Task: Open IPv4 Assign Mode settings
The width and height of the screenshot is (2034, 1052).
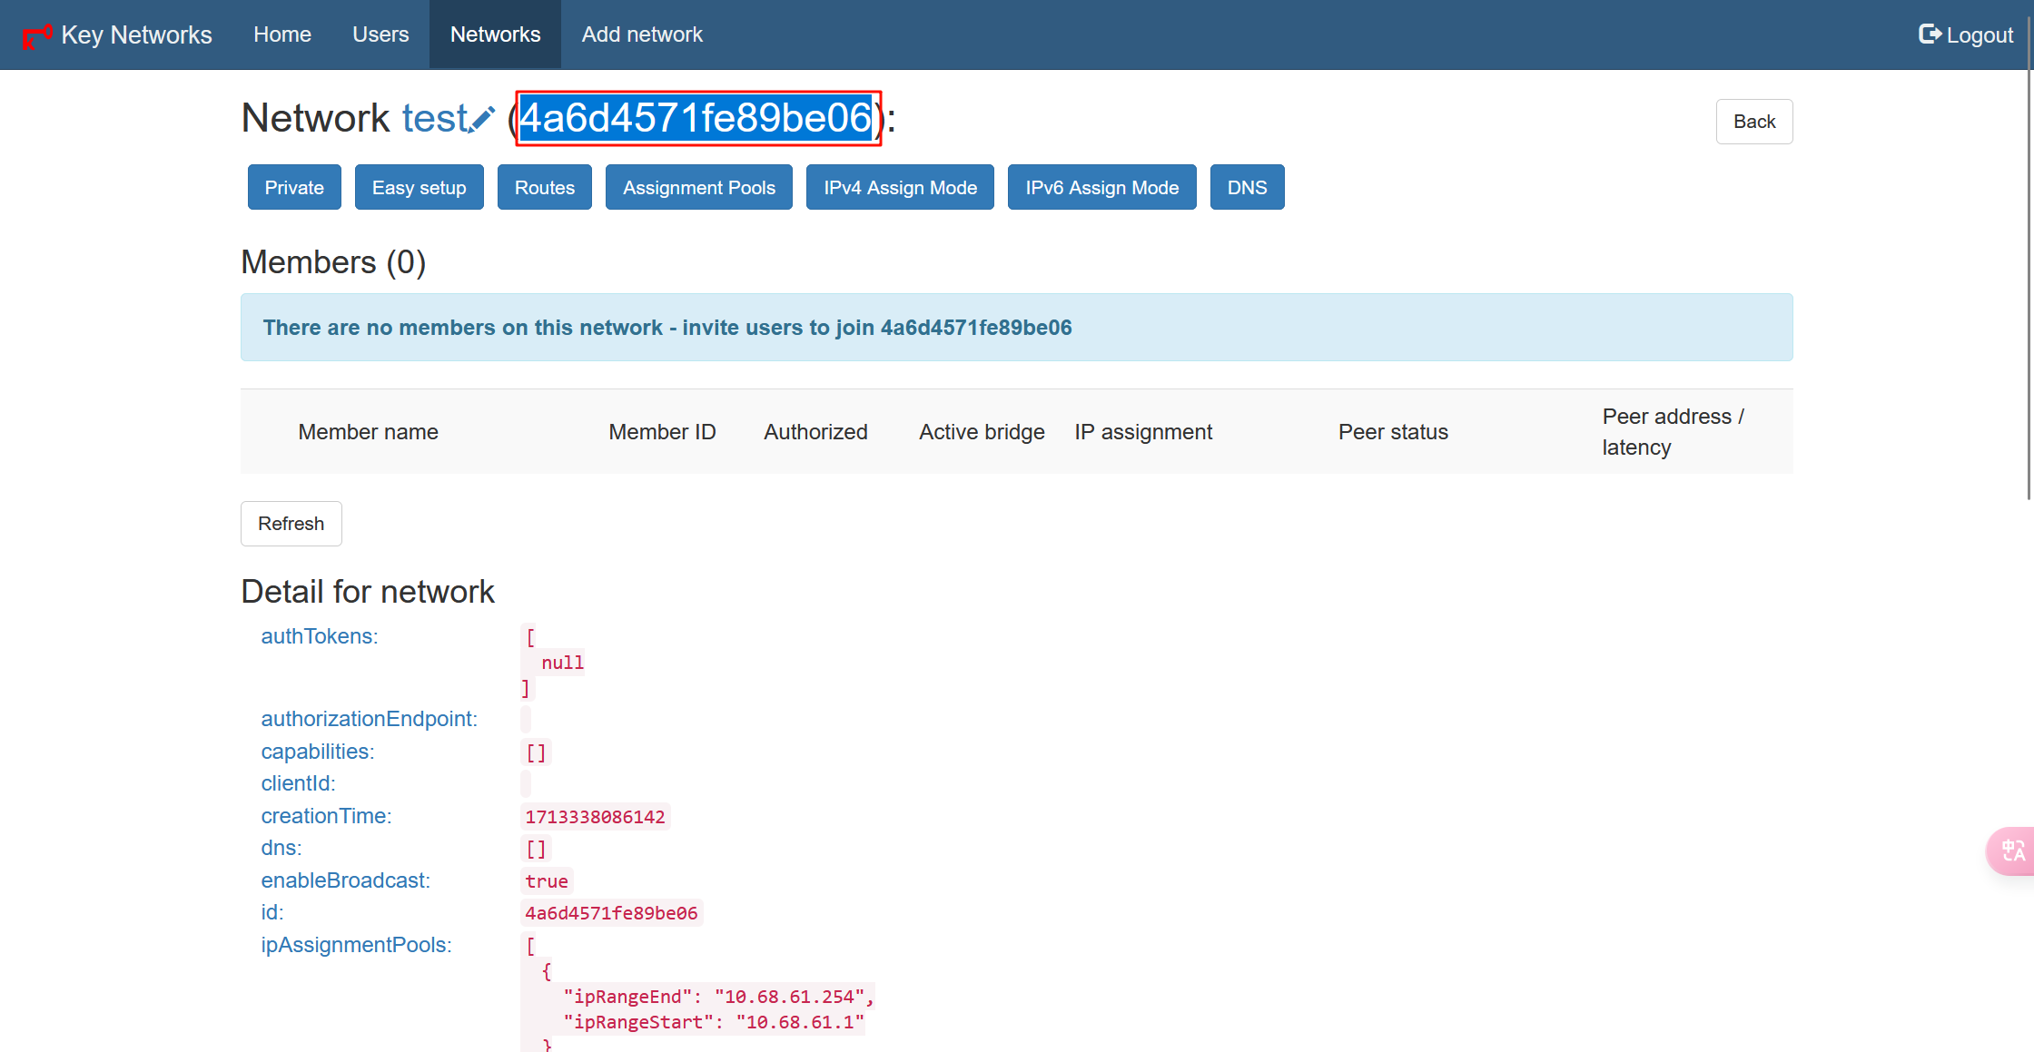Action: pos(900,188)
